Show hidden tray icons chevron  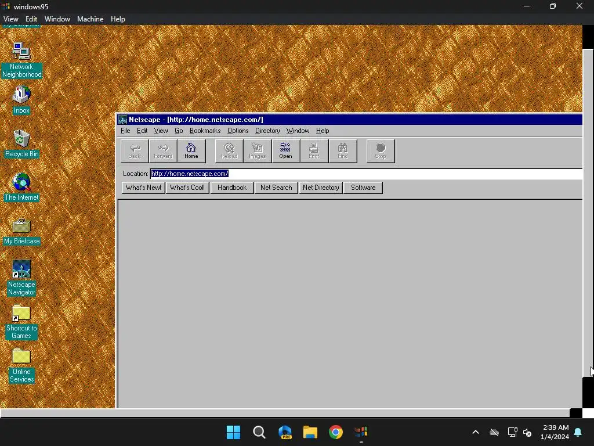click(476, 432)
